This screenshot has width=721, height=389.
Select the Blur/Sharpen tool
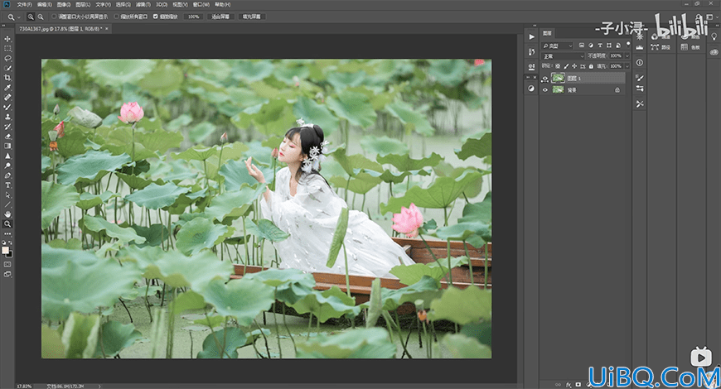coord(7,156)
